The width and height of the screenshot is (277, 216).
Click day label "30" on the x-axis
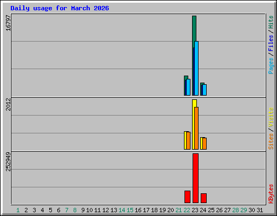(x=252, y=210)
